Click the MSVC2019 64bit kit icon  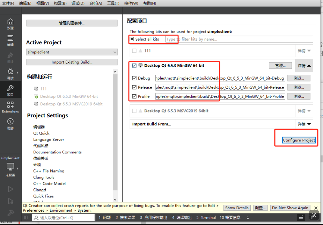[36, 104]
